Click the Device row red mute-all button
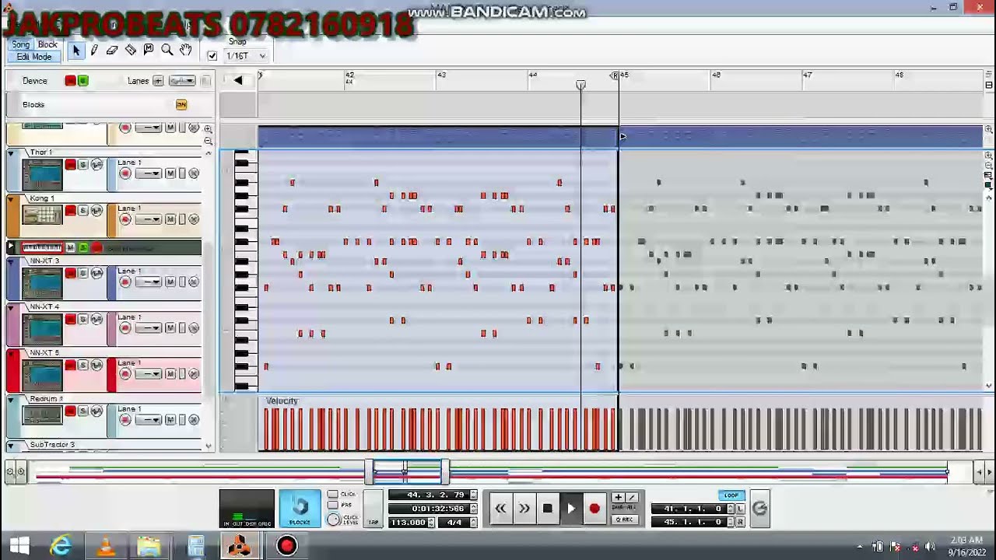 pyautogui.click(x=71, y=81)
